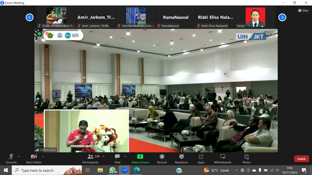Click the CITSM 2023 speaker name label
This screenshot has width=312, height=175.
[48, 150]
